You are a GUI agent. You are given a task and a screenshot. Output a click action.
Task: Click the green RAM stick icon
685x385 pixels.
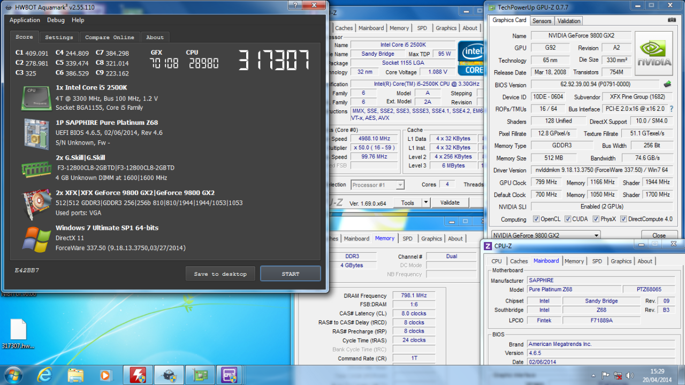[36, 169]
